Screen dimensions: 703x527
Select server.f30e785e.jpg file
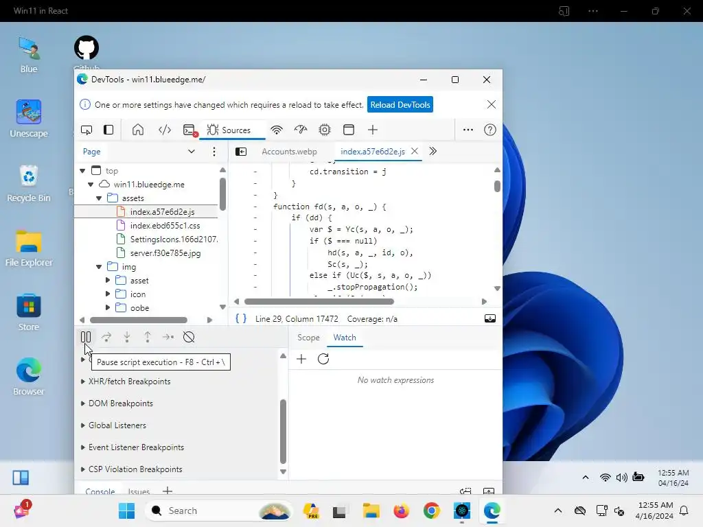tap(165, 253)
